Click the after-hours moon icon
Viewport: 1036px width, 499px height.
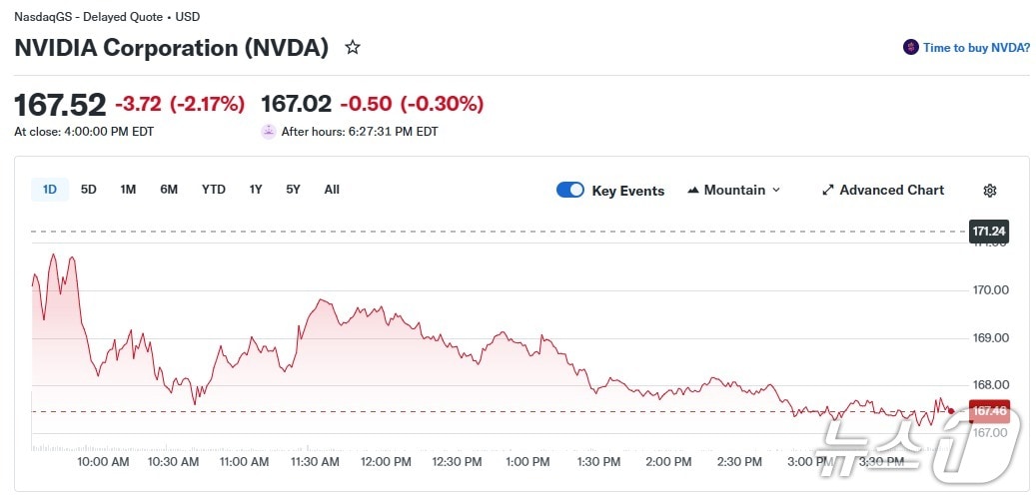coord(269,131)
